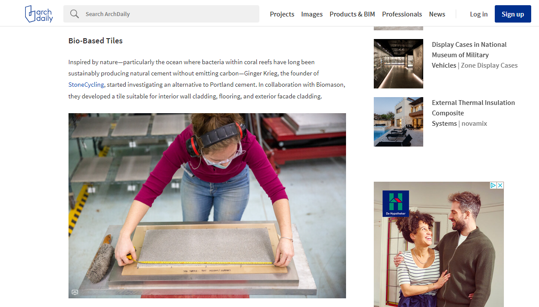Open the Display Cases museum thumbnail
The height and width of the screenshot is (307, 539).
point(398,64)
